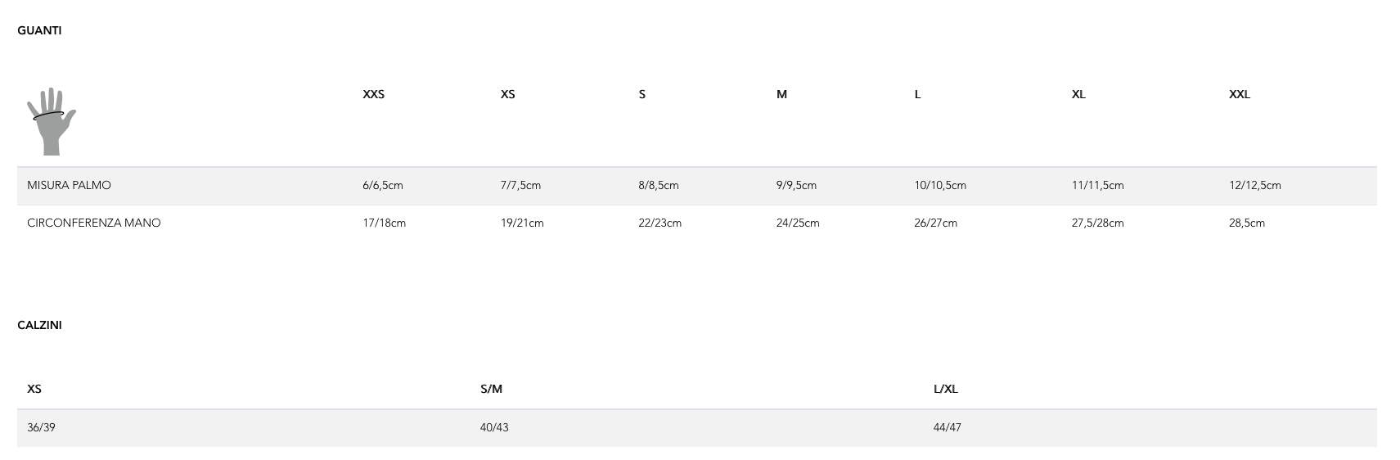Select the XXS glove size header
The width and height of the screenshot is (1400, 460).
(373, 94)
